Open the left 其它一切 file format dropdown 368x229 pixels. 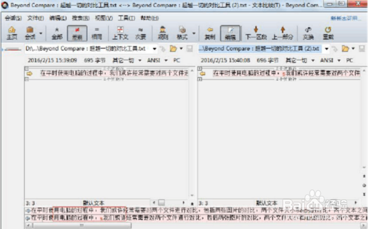click(127, 61)
